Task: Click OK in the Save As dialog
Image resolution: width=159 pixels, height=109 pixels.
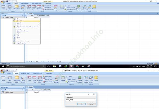Action: coord(81,104)
